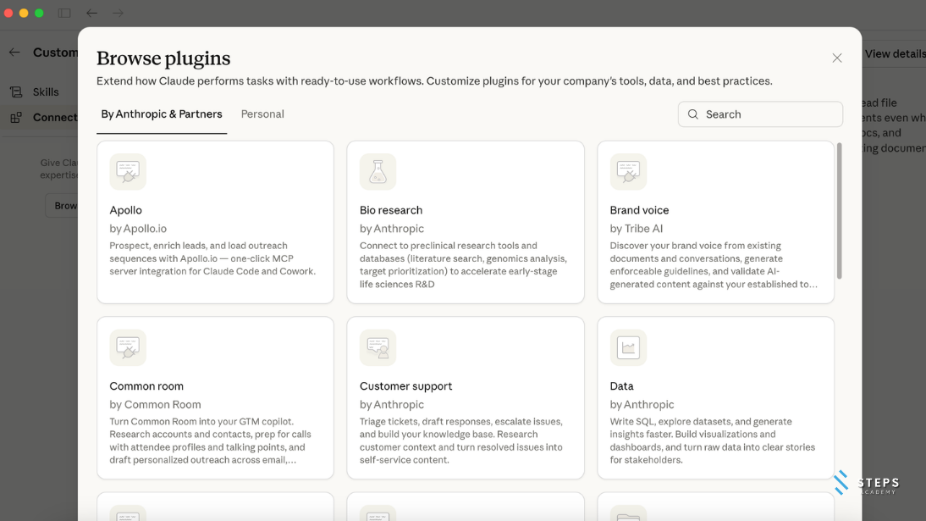Click View details in the background
The height and width of the screenshot is (521, 926).
click(x=894, y=53)
